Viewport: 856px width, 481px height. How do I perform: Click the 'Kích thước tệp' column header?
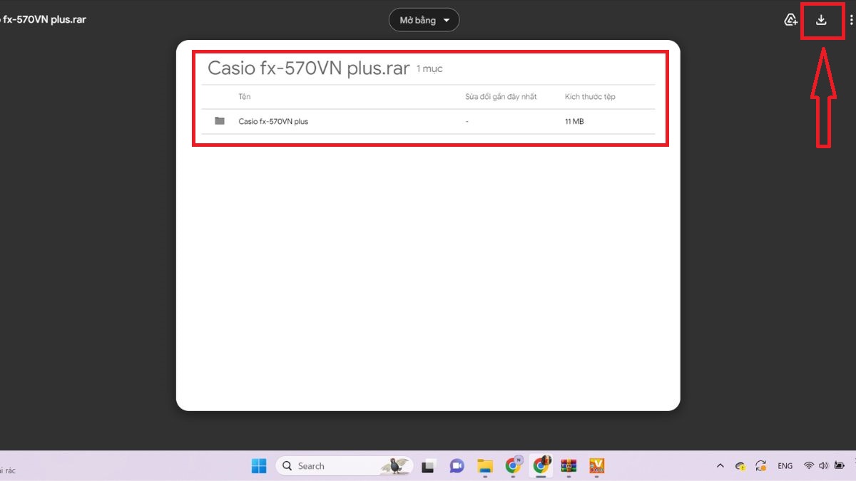590,96
